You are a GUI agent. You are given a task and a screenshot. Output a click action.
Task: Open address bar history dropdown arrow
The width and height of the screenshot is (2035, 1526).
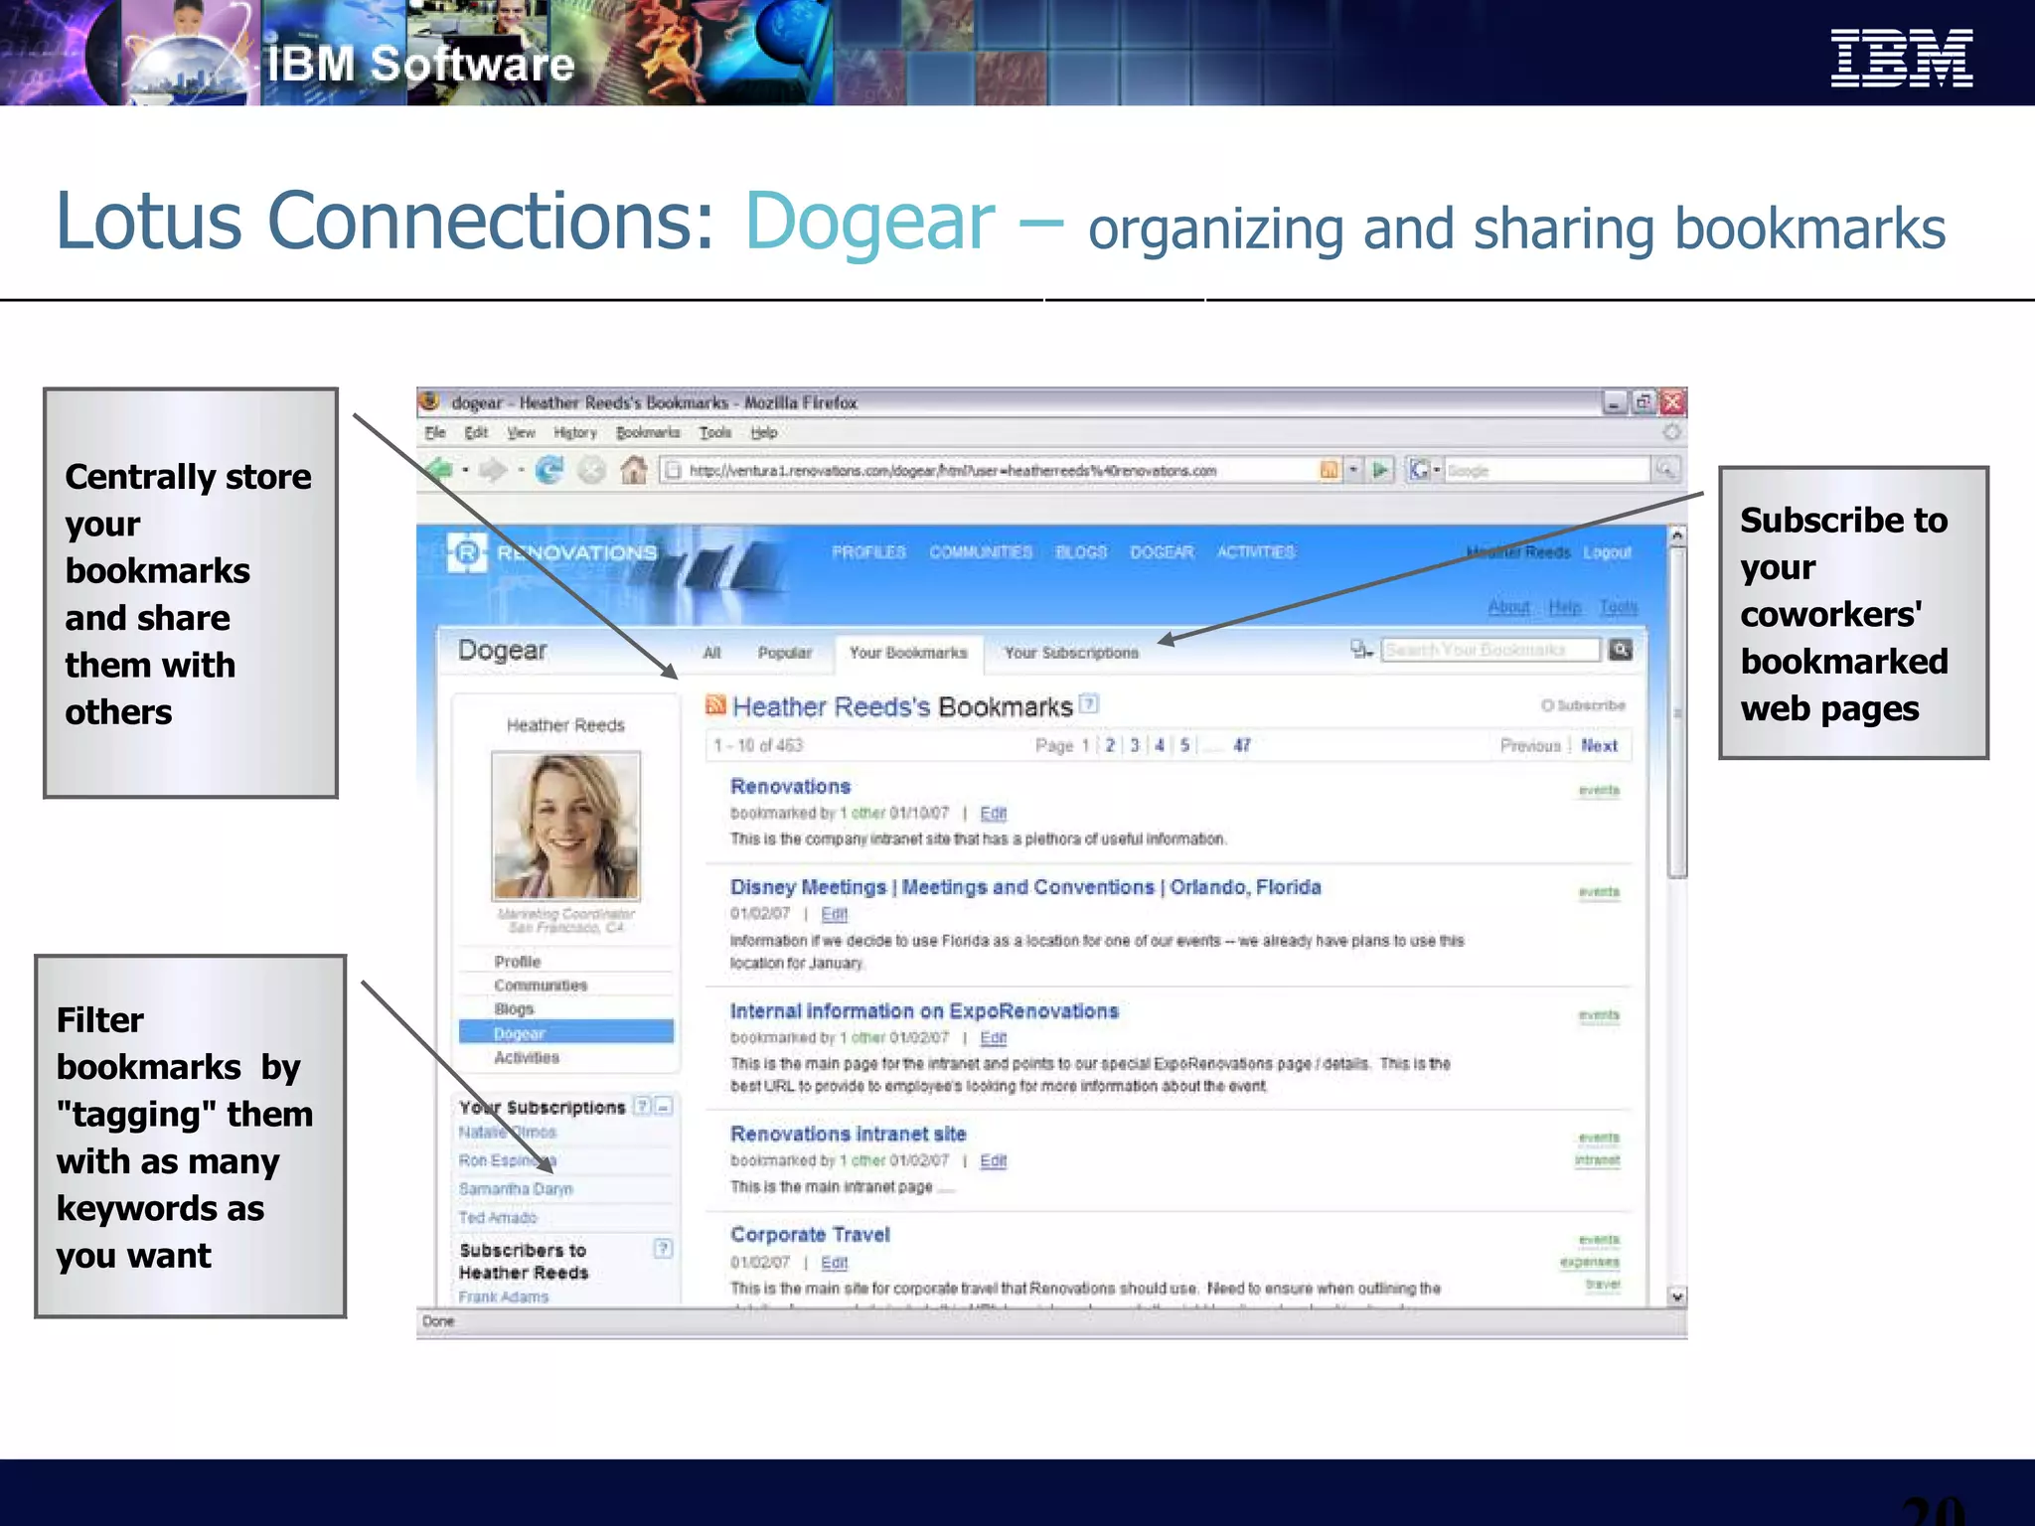[x=1353, y=470]
